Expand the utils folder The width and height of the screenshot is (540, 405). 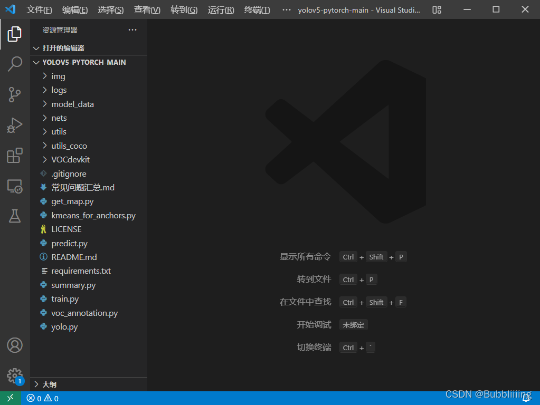coord(89,132)
